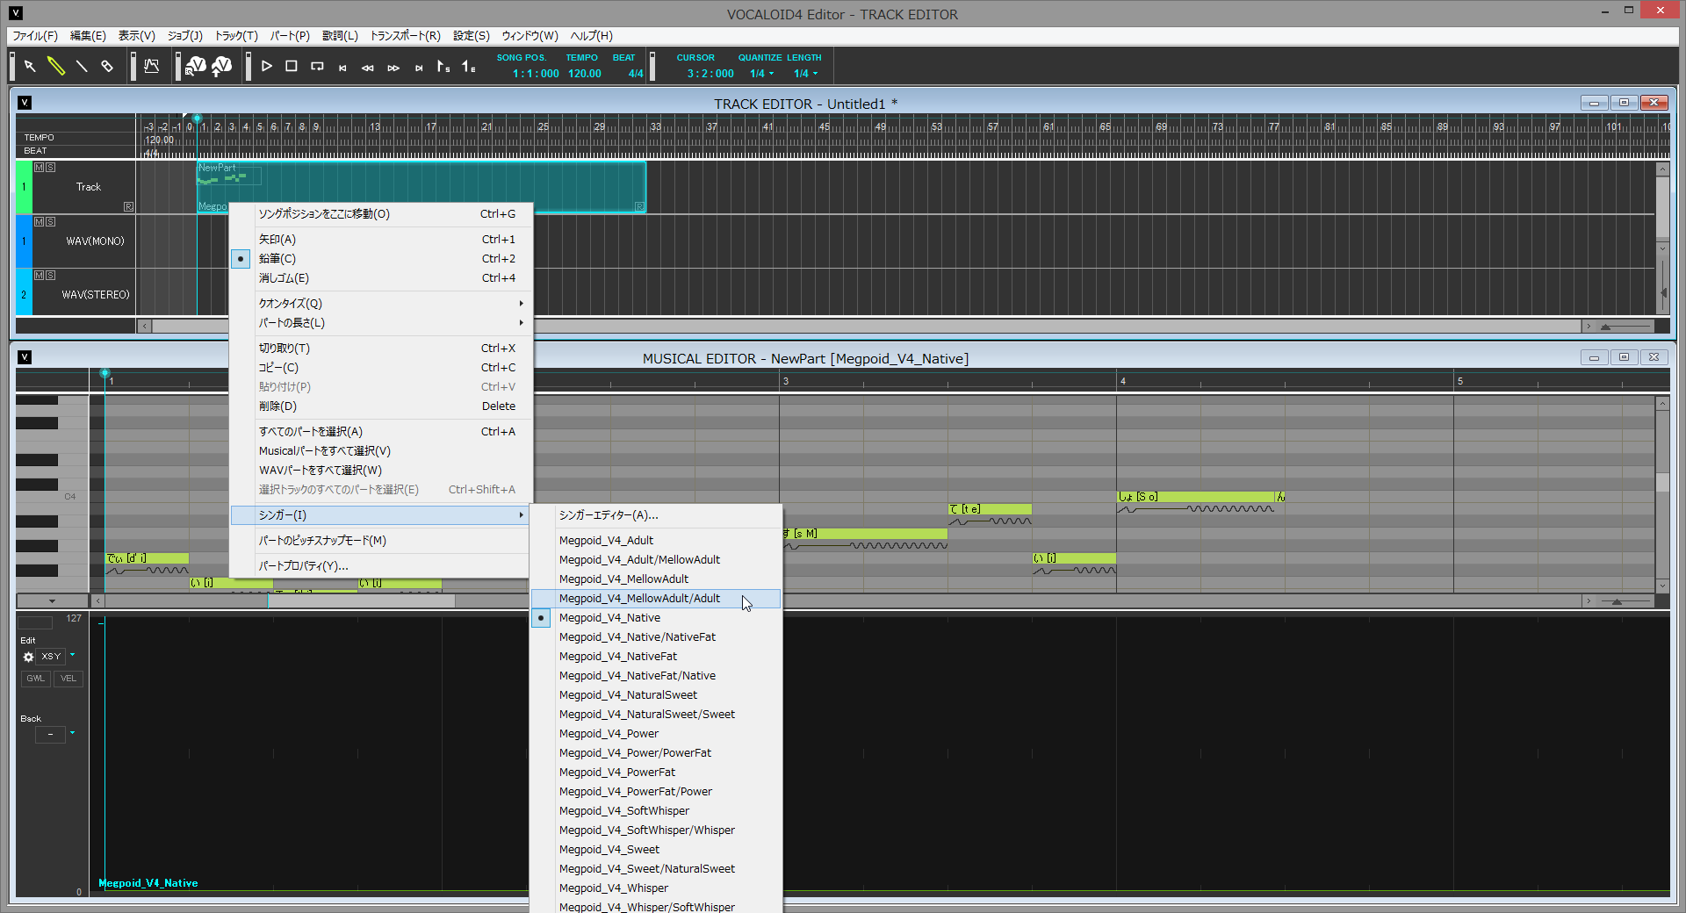Screen dimensions: 1686x913
Task: Choose Megpoid_V4_MellowAdult/Adult singer
Action: (x=656, y=599)
